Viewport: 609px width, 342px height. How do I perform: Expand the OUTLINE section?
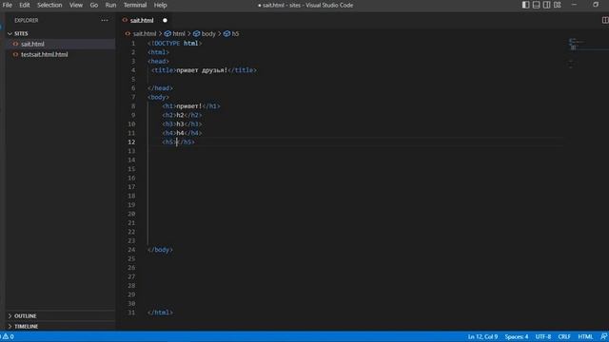(60, 316)
